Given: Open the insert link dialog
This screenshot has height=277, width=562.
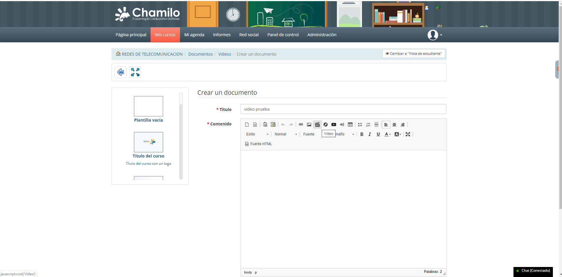Looking at the screenshot, I should [301, 124].
